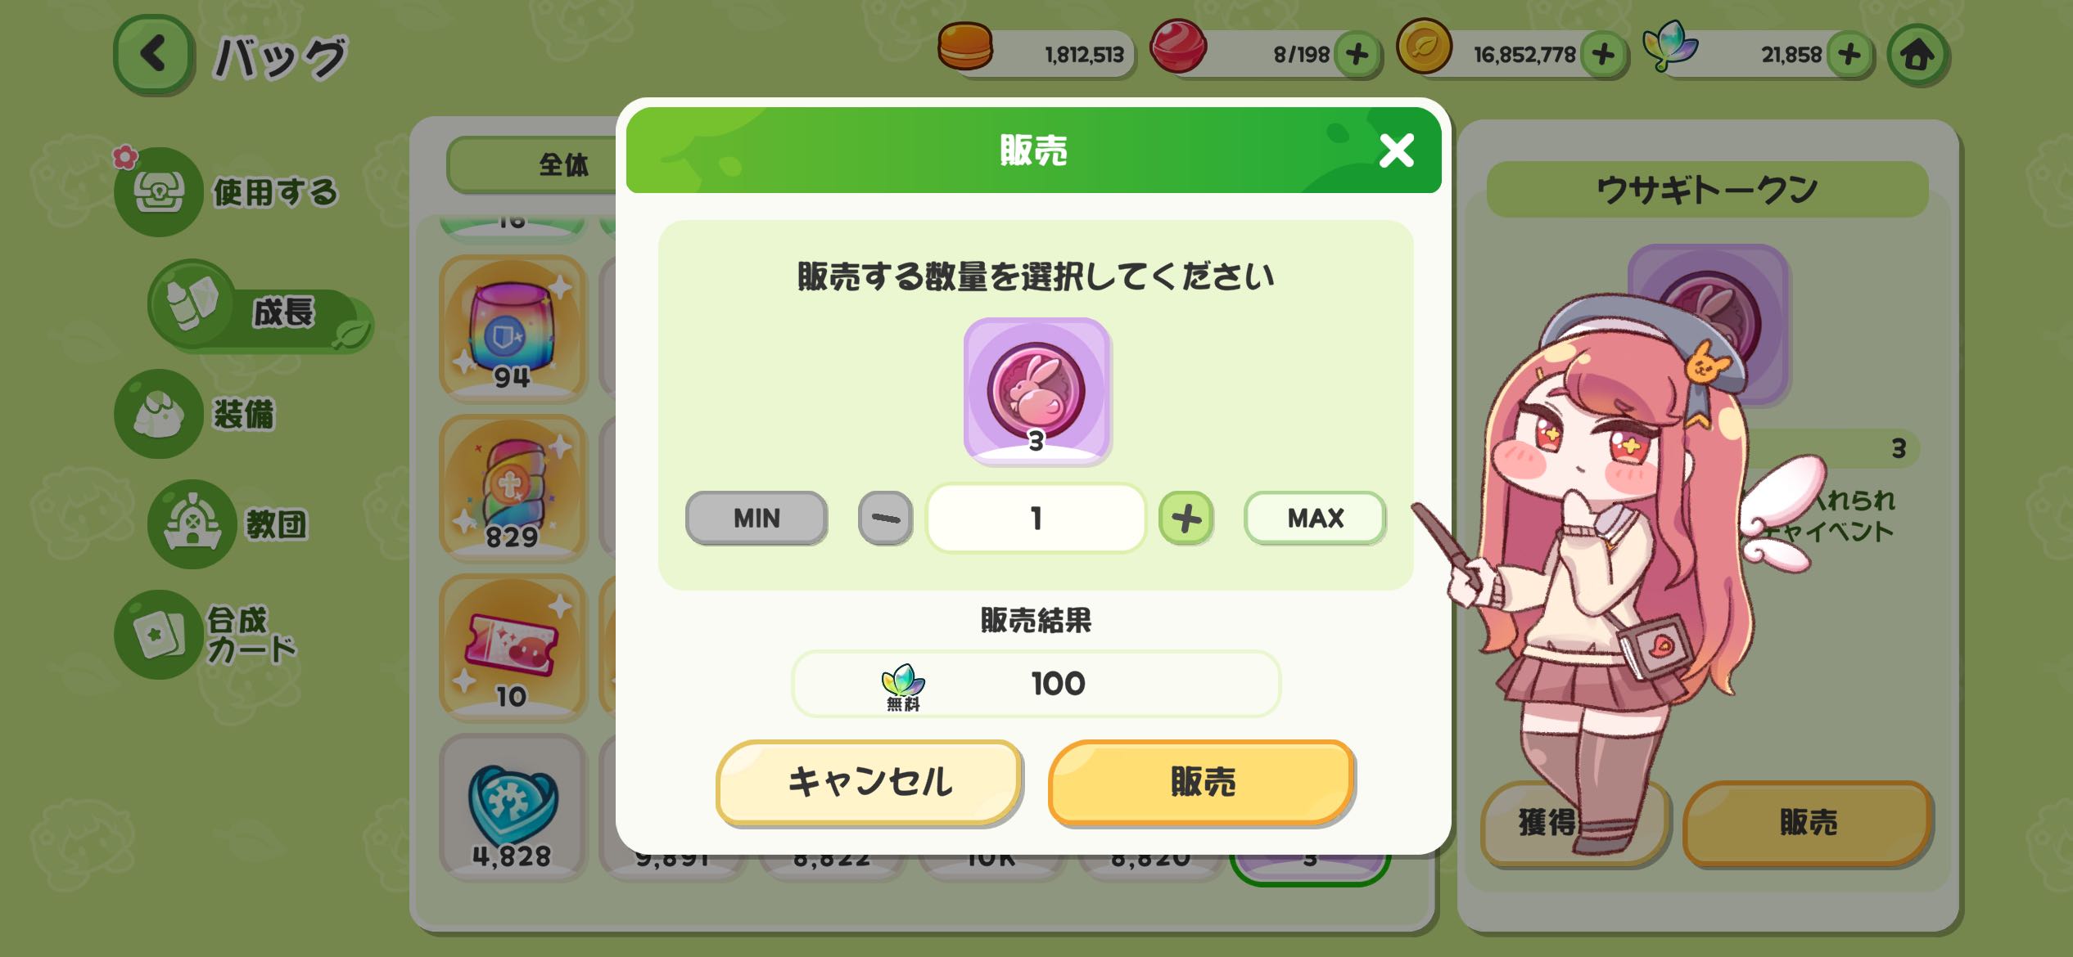Set quantity to MAX
2073x957 pixels.
click(x=1315, y=519)
